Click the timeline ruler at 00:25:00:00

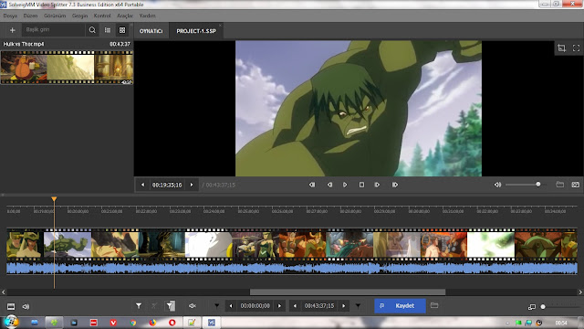[248, 211]
